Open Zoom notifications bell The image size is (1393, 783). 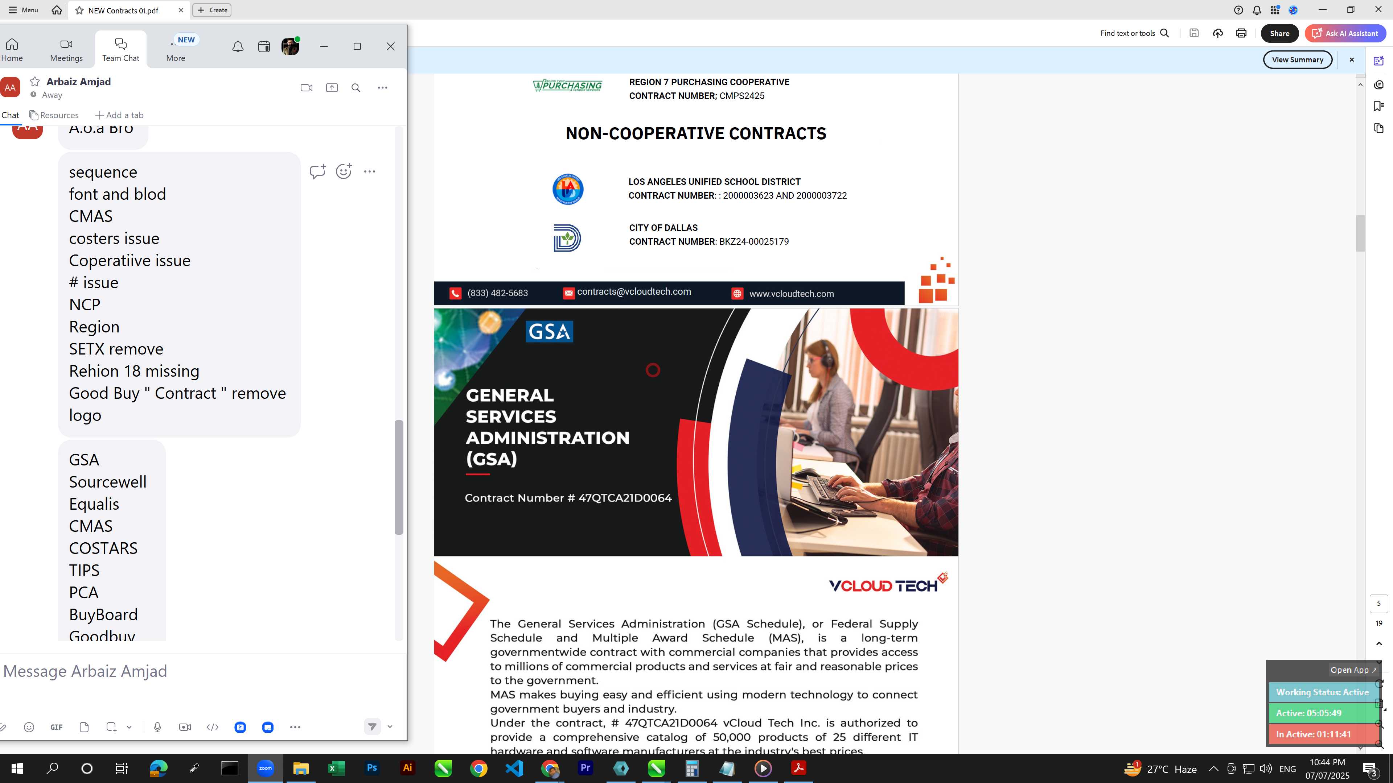pyautogui.click(x=237, y=47)
